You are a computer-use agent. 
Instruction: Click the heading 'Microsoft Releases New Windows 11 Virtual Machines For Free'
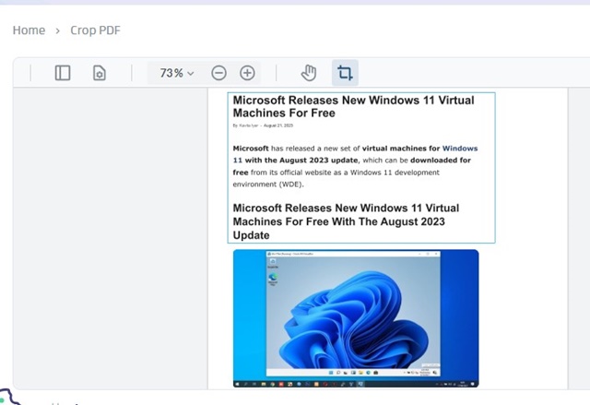point(353,106)
